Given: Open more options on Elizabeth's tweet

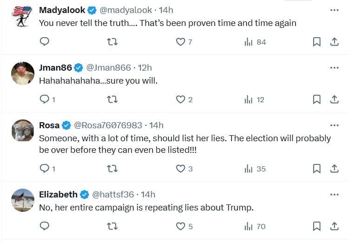Looking at the screenshot, I should 334,194.
